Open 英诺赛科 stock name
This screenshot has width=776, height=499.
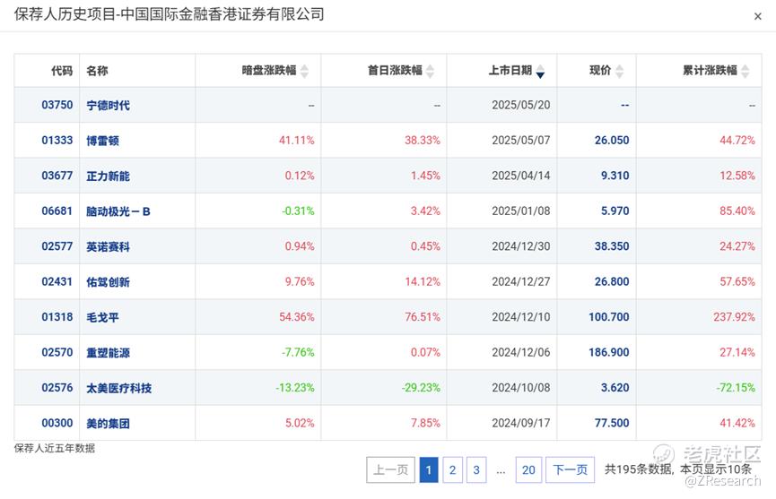coord(108,246)
